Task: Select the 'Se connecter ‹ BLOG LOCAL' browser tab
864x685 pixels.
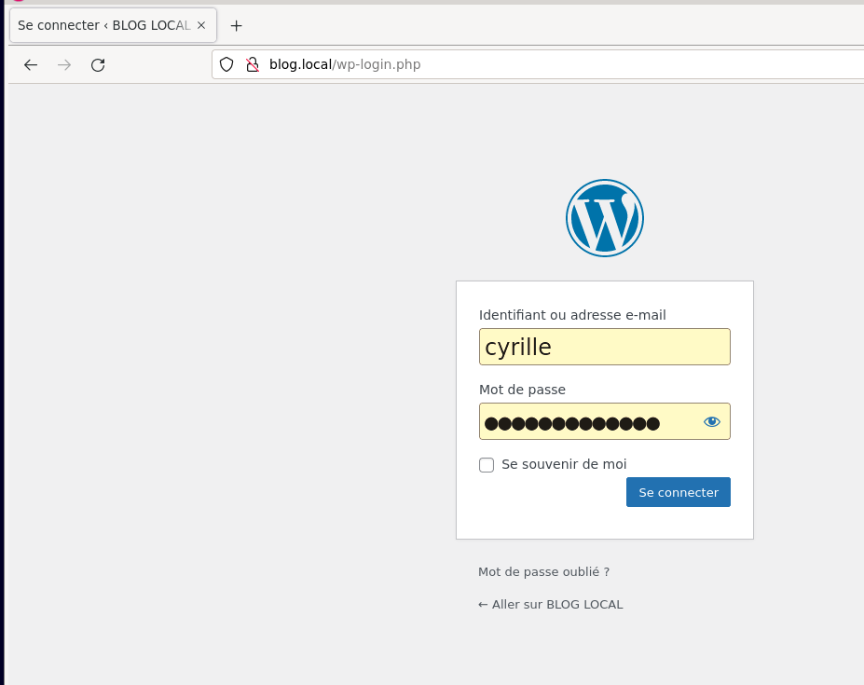Action: point(103,26)
